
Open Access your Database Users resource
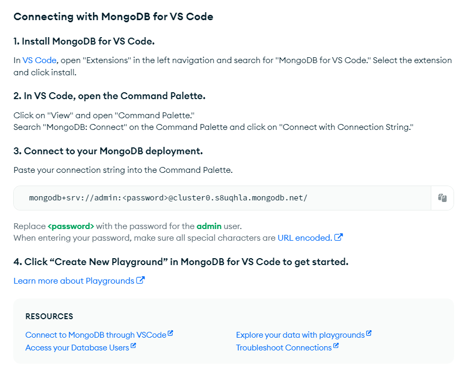[77, 348]
